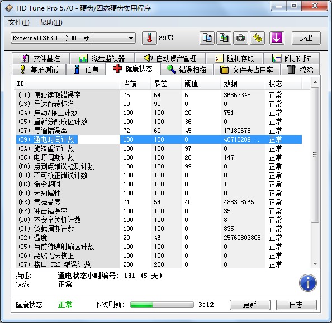This screenshot has width=332, height=323.
Task: Click the thermometer temperature icon
Action: click(149, 38)
